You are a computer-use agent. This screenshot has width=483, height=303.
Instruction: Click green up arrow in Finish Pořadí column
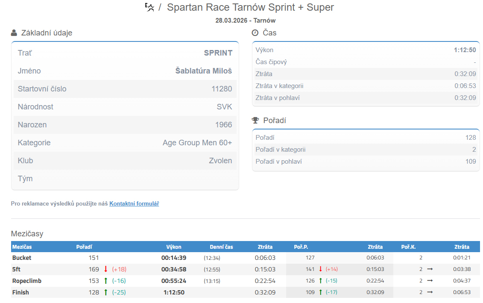coord(106,292)
